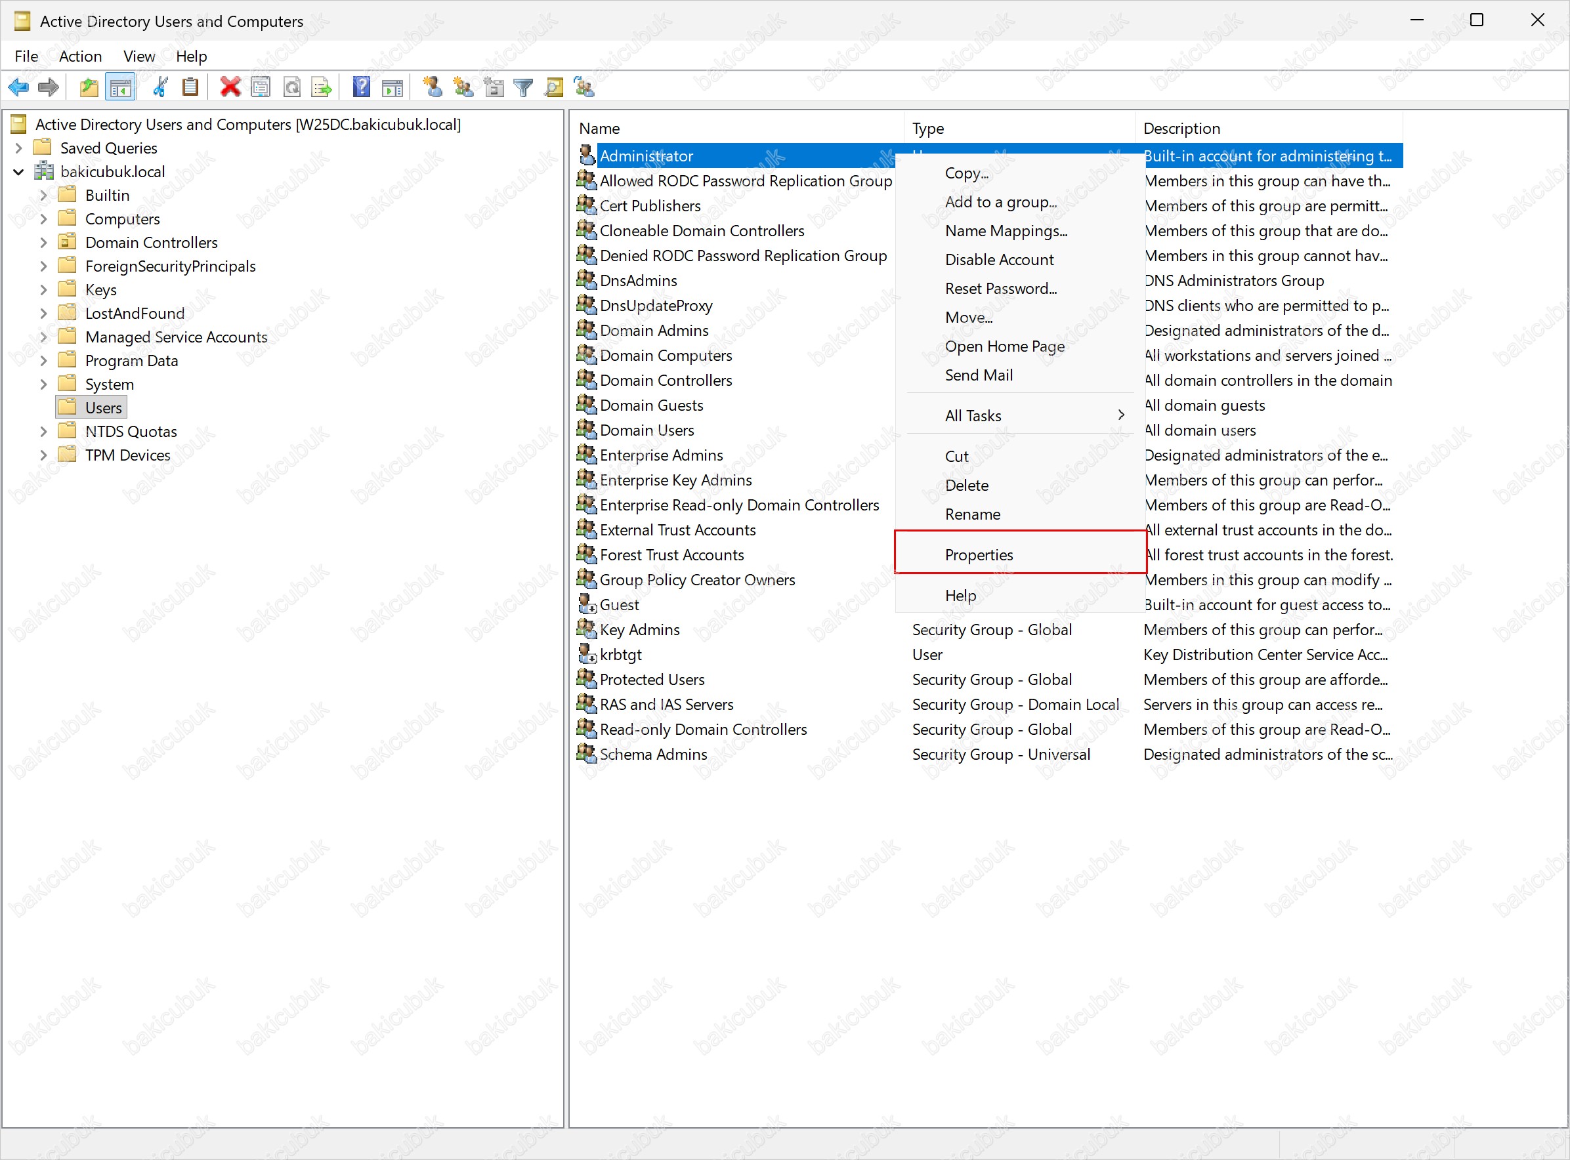Screen dimensions: 1570x1160
Task: Expand the System container
Action: [x=43, y=384]
